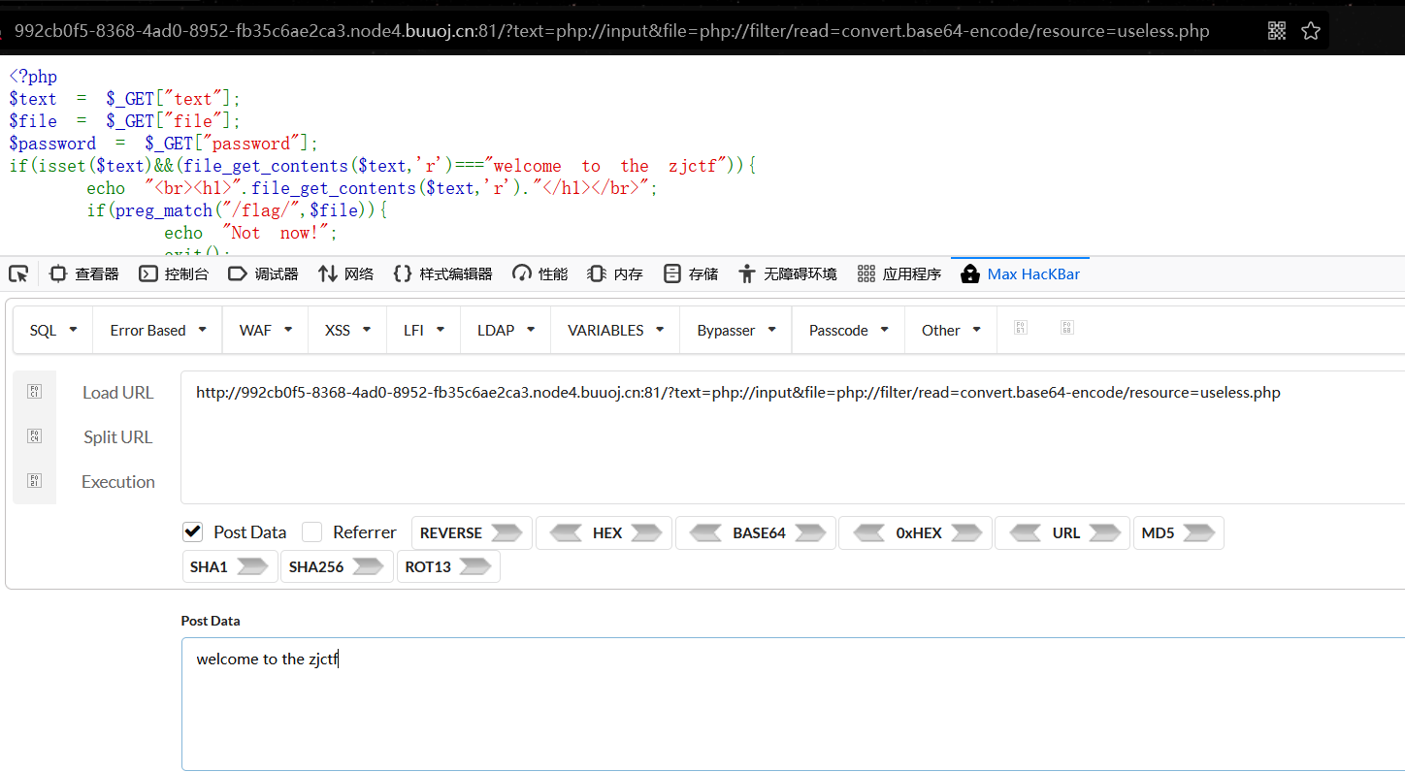
Task: Switch to the 样式编辑器 tab
Action: 442,274
